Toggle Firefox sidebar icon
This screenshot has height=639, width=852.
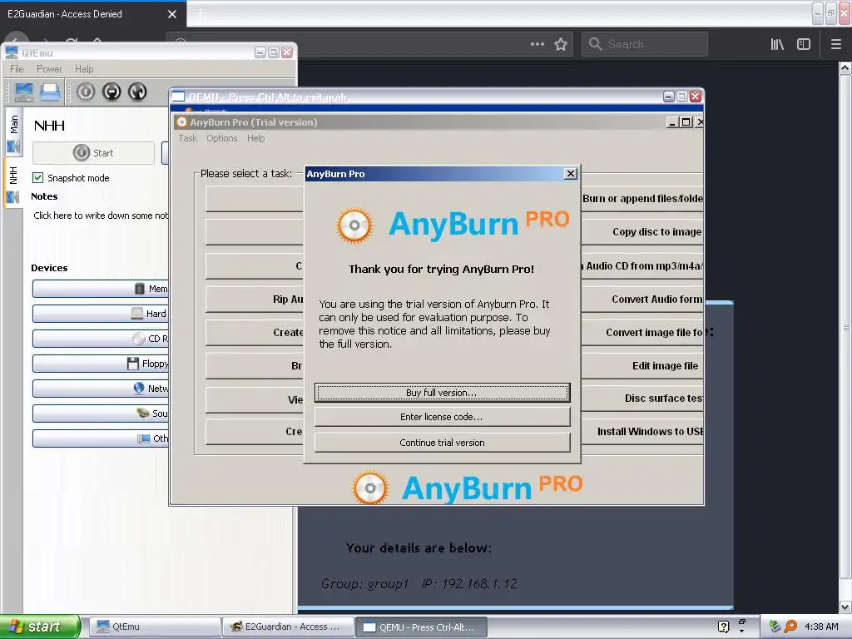(804, 44)
